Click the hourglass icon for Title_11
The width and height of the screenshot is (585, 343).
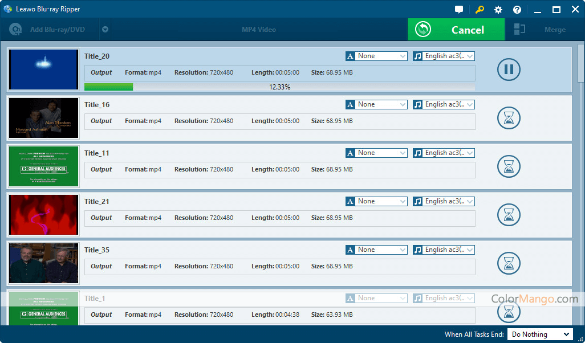509,166
